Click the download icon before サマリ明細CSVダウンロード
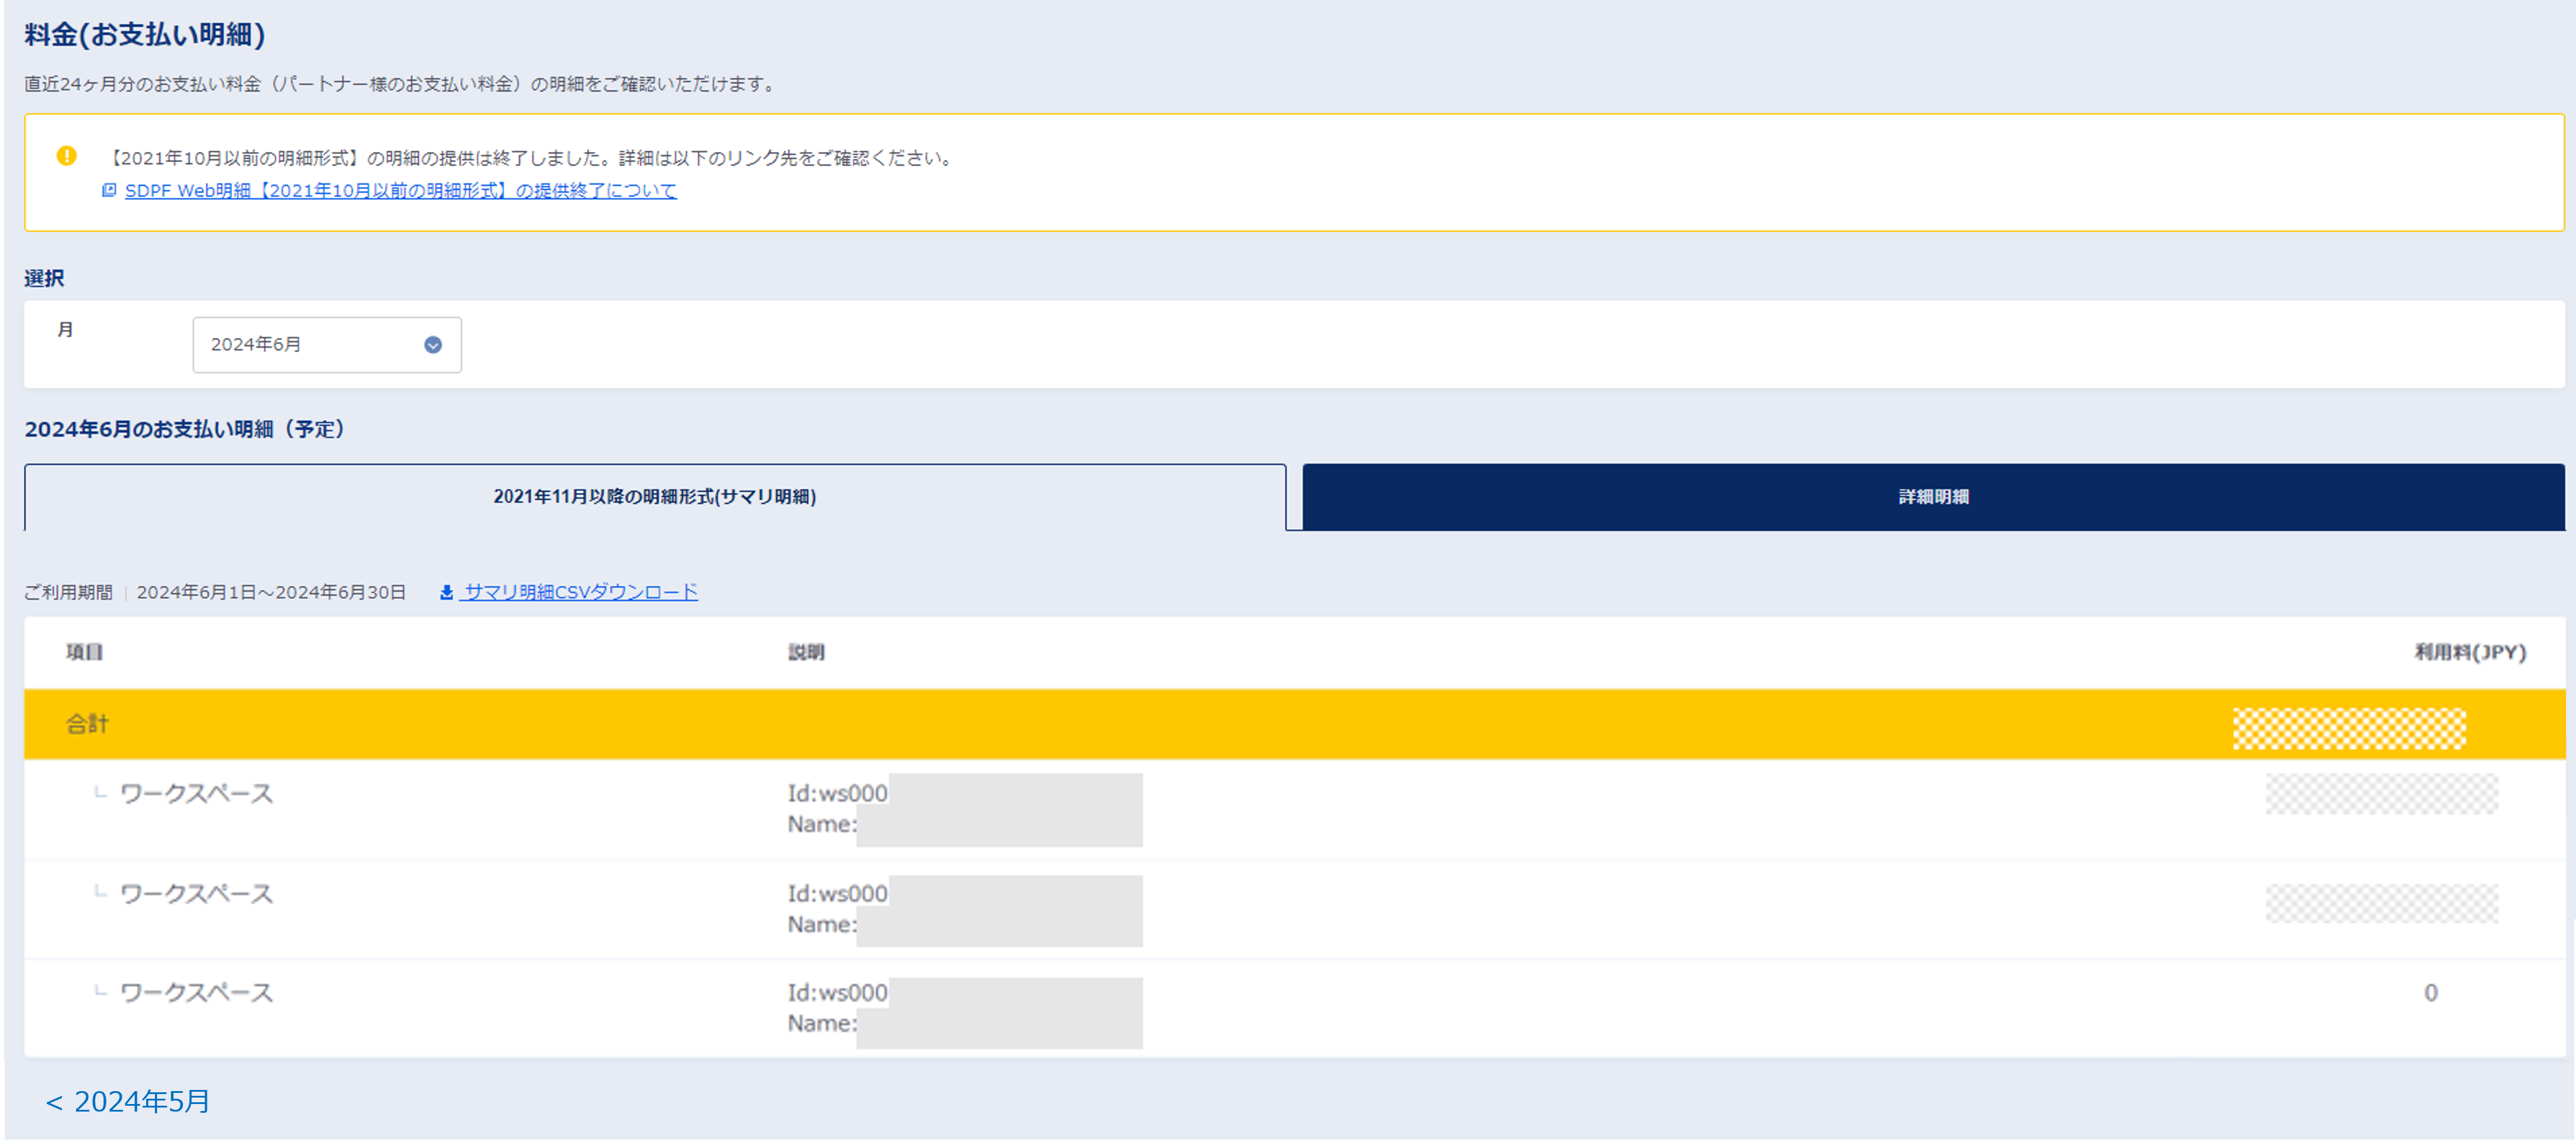 (x=446, y=591)
